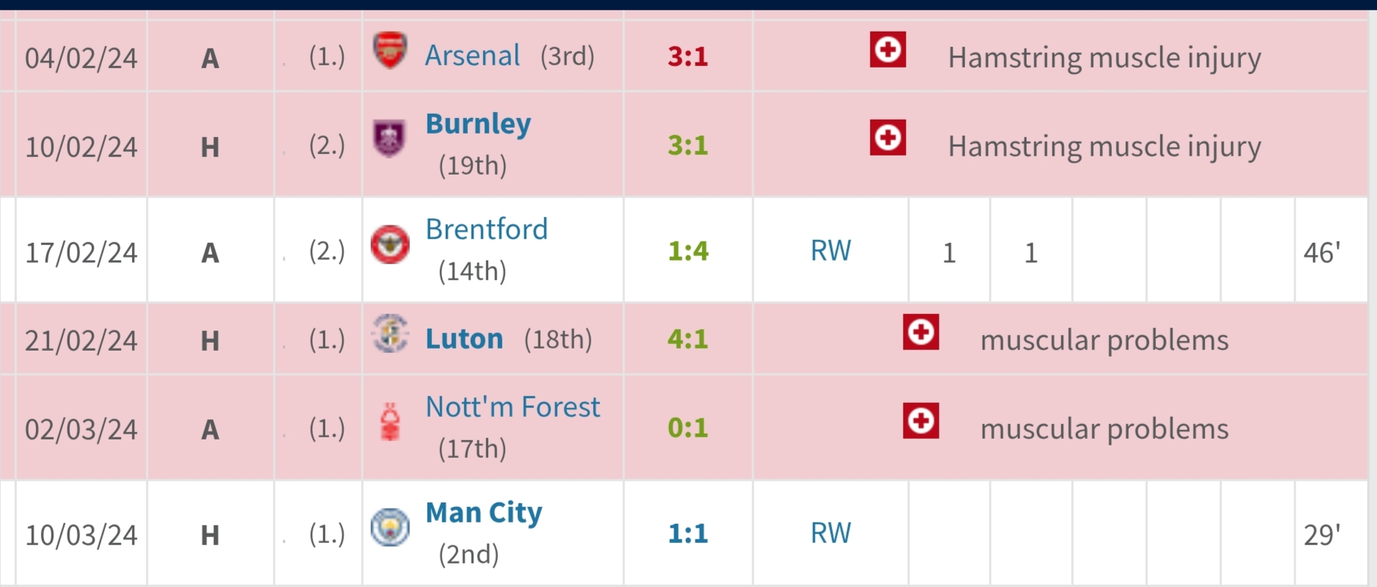Open the Luton team link
The width and height of the screenshot is (1377, 587).
464,339
